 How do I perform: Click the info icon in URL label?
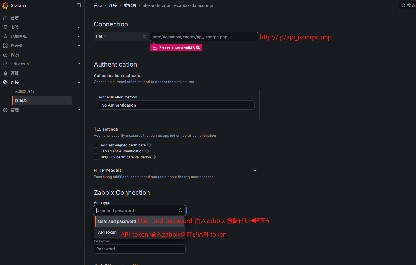point(145,37)
